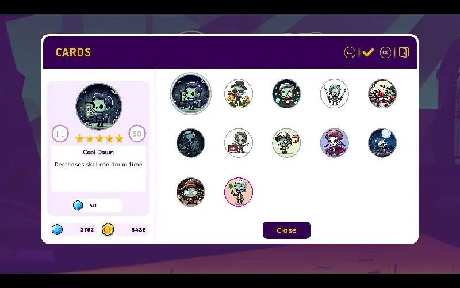Choose the snowy dark-green zombie card
460x288 pixels.
click(286, 93)
